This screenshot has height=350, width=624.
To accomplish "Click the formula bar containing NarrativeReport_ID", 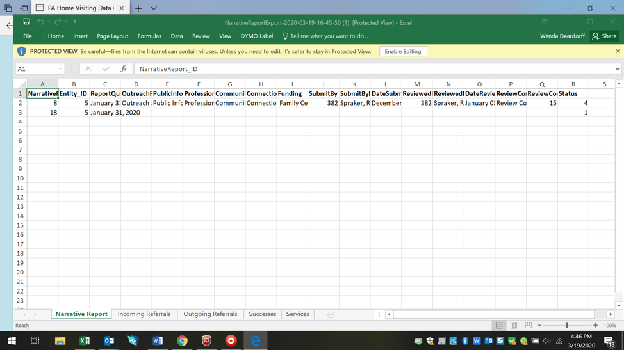I will [374, 68].
